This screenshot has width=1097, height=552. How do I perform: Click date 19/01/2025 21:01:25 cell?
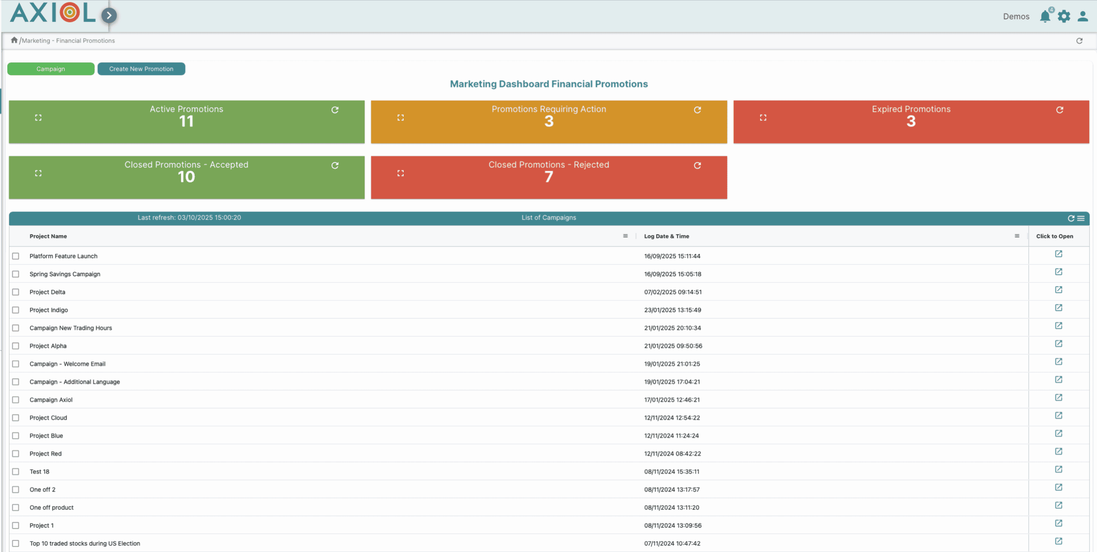[672, 364]
